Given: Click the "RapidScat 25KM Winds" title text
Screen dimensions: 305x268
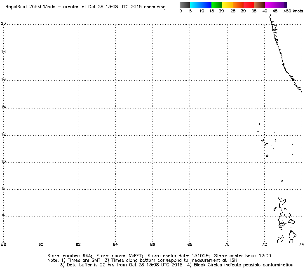Looking at the screenshot, I should 30,7.
